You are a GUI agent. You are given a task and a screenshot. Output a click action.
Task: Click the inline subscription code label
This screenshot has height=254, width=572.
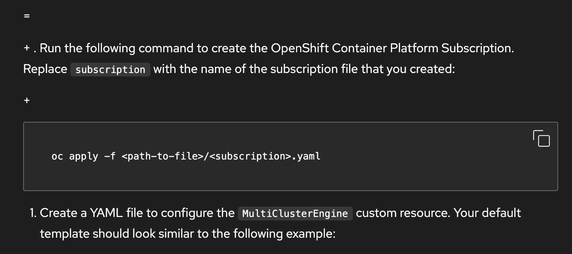coord(110,70)
